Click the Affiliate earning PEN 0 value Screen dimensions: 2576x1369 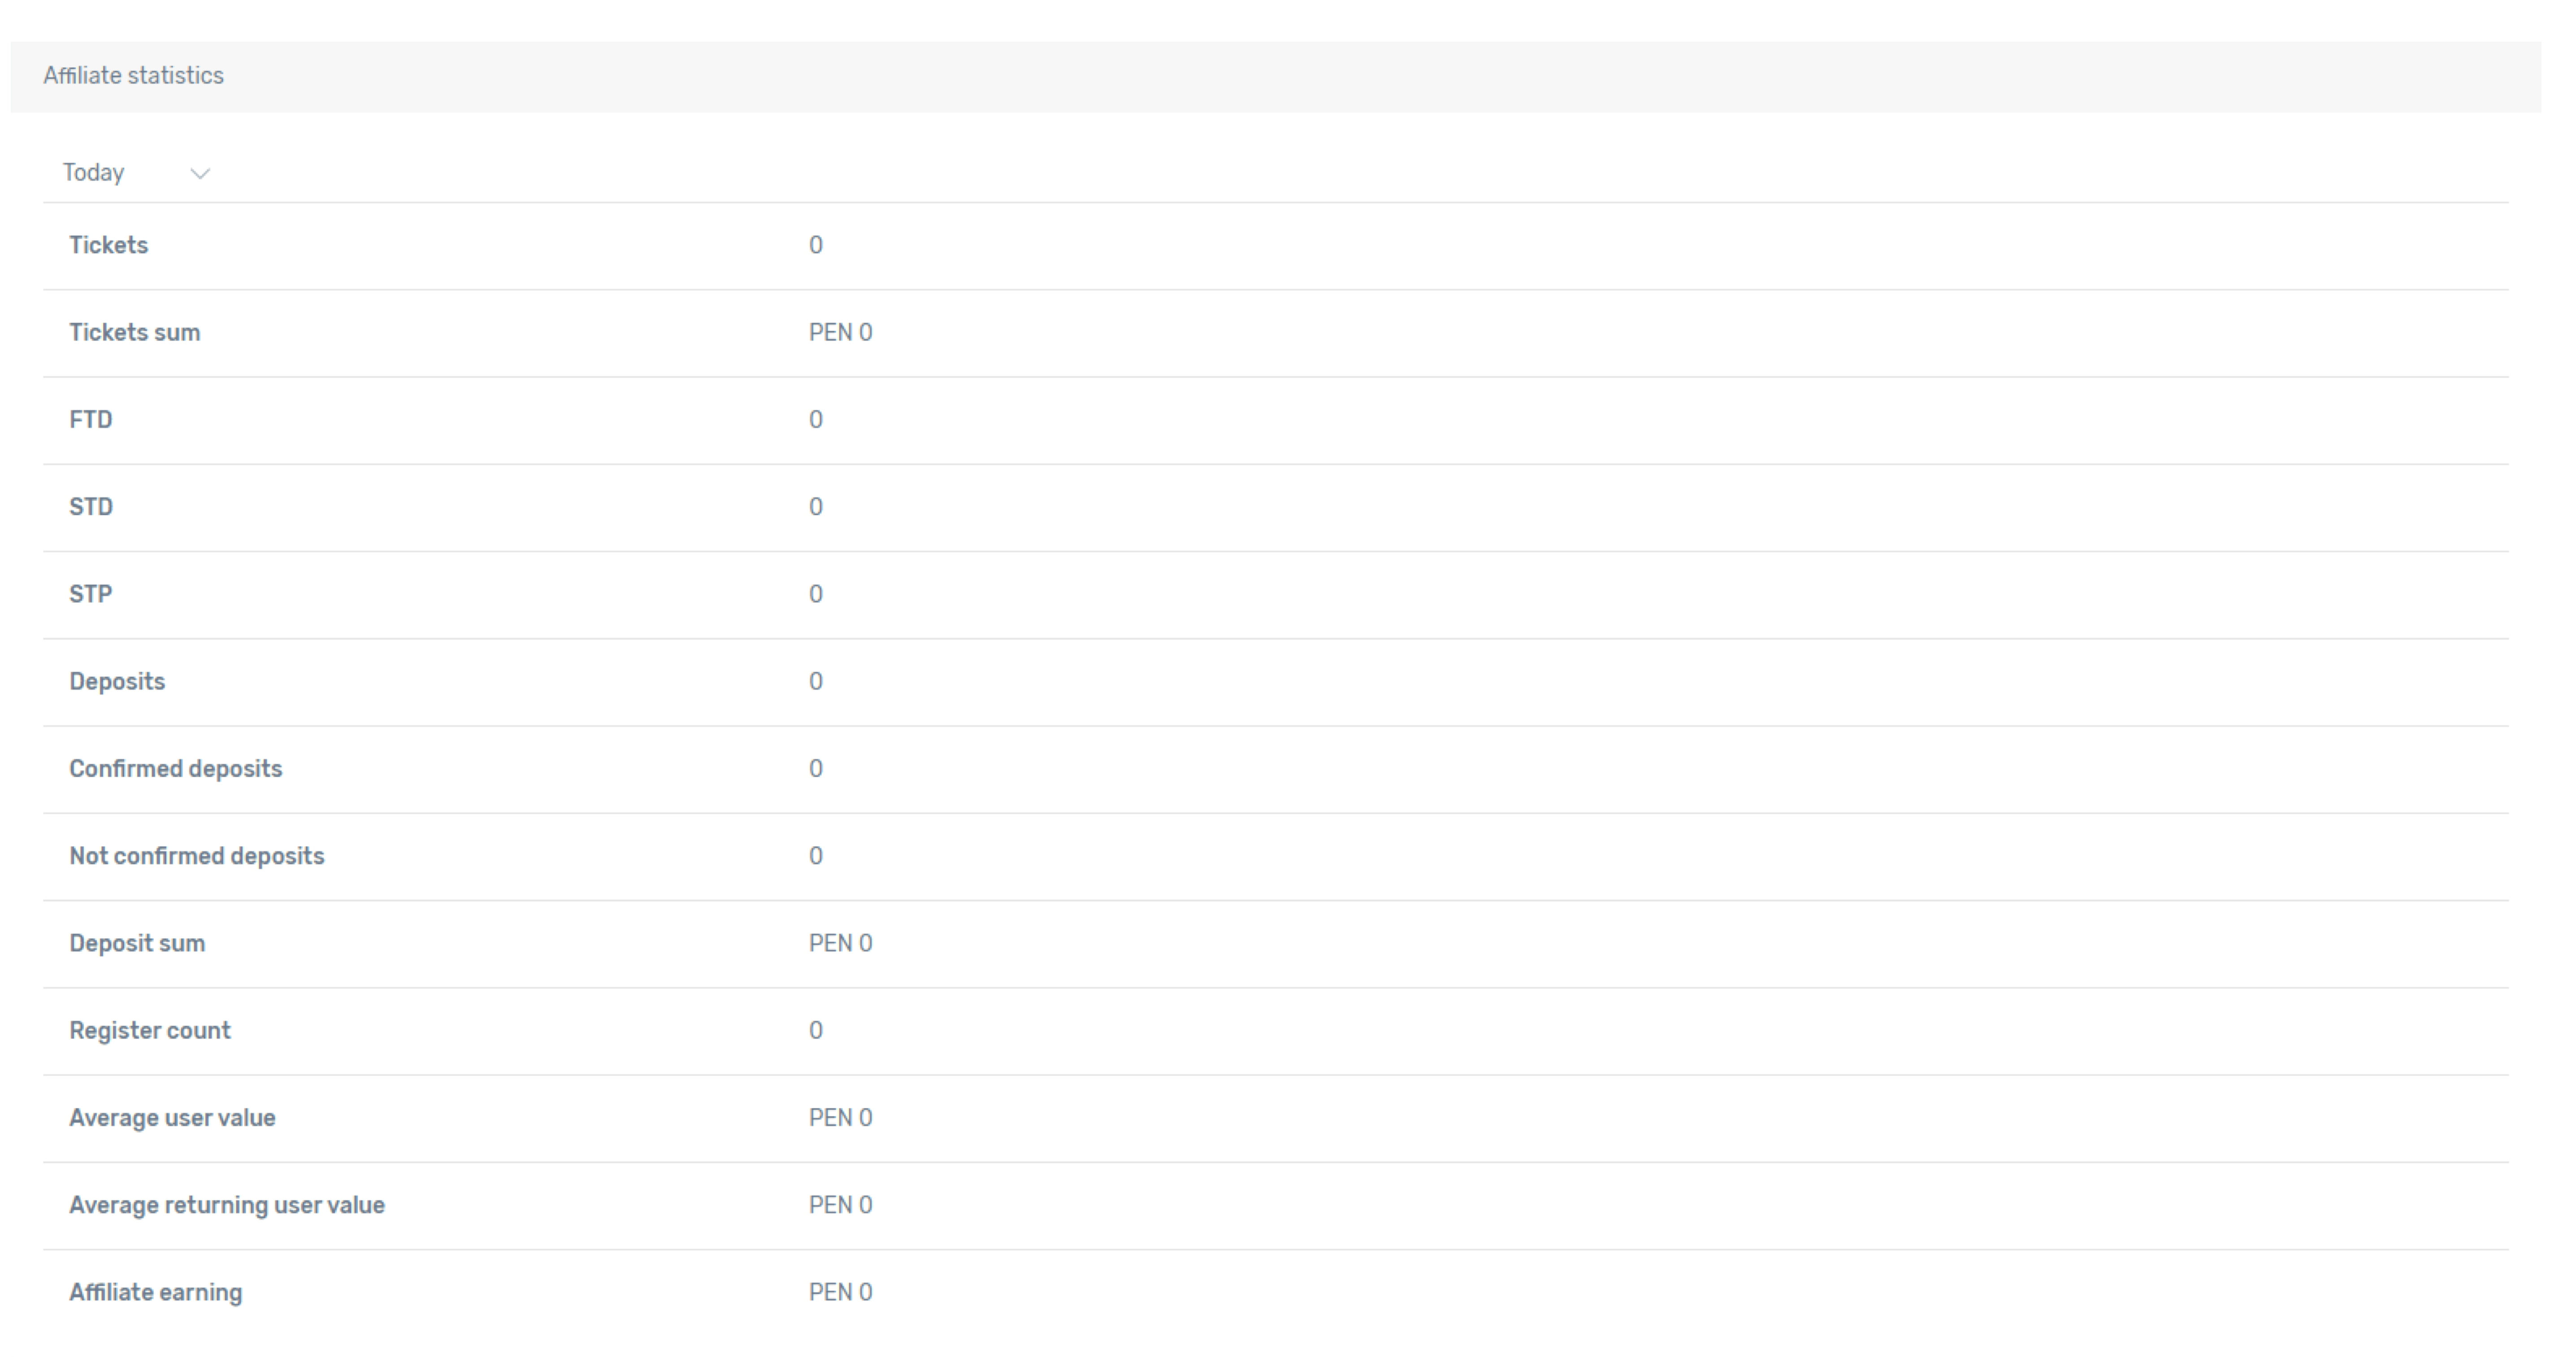click(x=840, y=1293)
